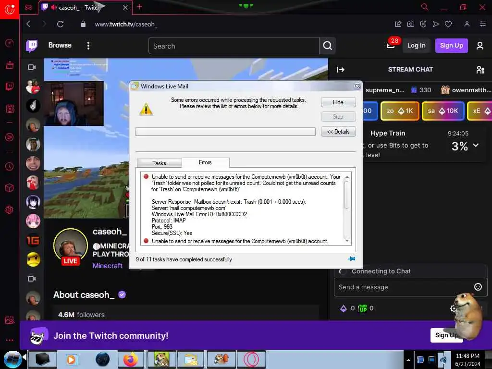Click the Twitch Search input field
492x369 pixels.
[234, 46]
